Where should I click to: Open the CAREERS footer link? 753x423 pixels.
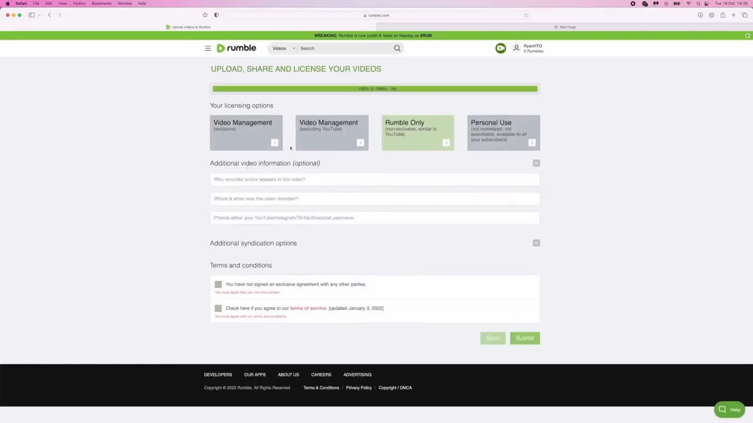click(x=321, y=375)
